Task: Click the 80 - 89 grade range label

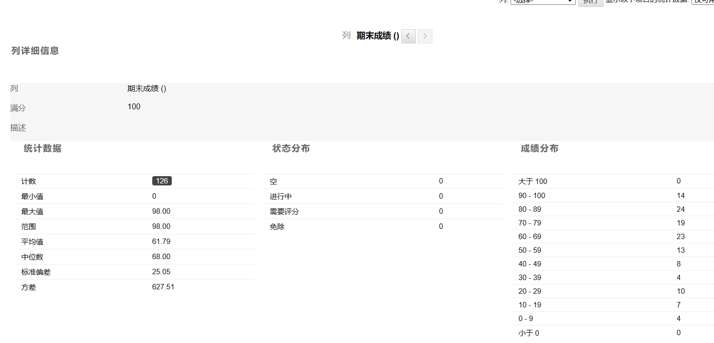Action: pos(530,209)
